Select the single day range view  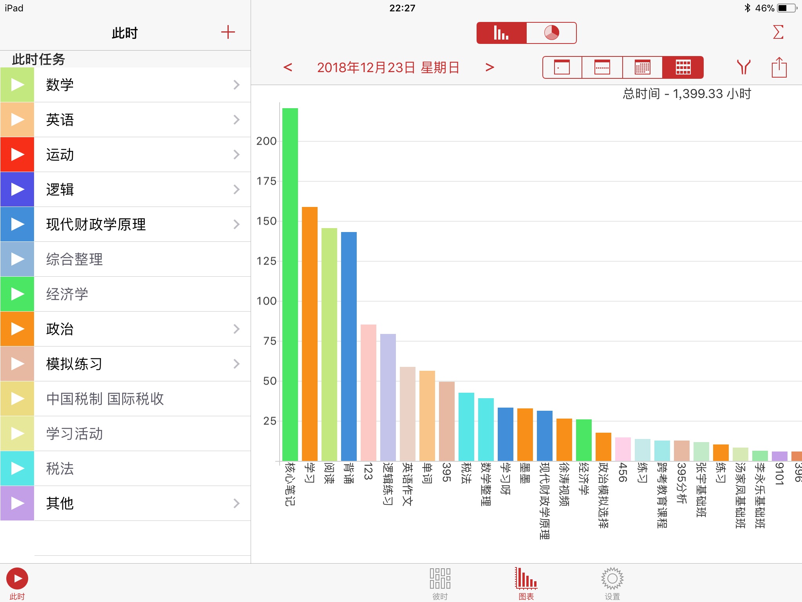click(562, 67)
